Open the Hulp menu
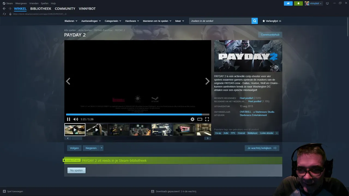Screen dimensions: 349x196 coord(53,3)
